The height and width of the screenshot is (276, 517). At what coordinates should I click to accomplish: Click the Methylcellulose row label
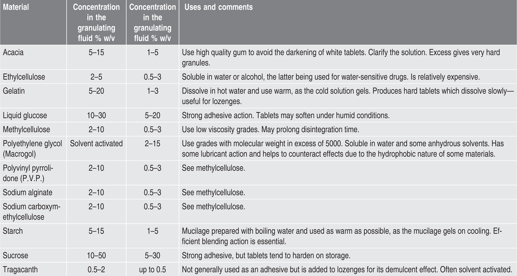click(26, 129)
